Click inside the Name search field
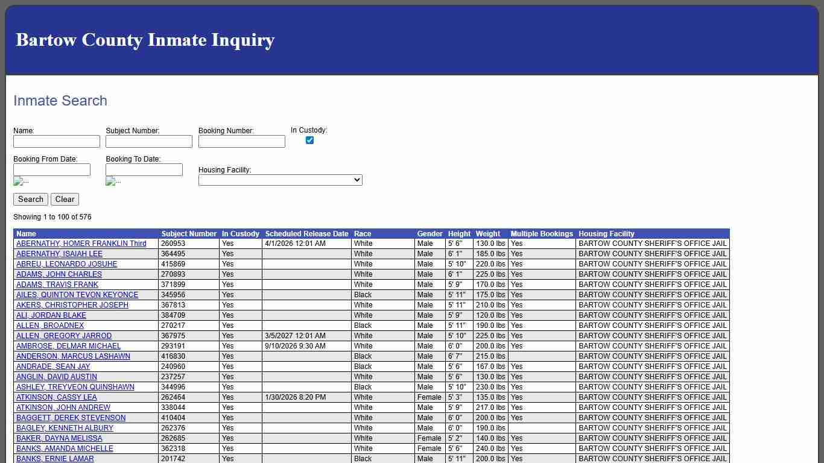Viewport: 824px width, 463px height. [x=56, y=141]
